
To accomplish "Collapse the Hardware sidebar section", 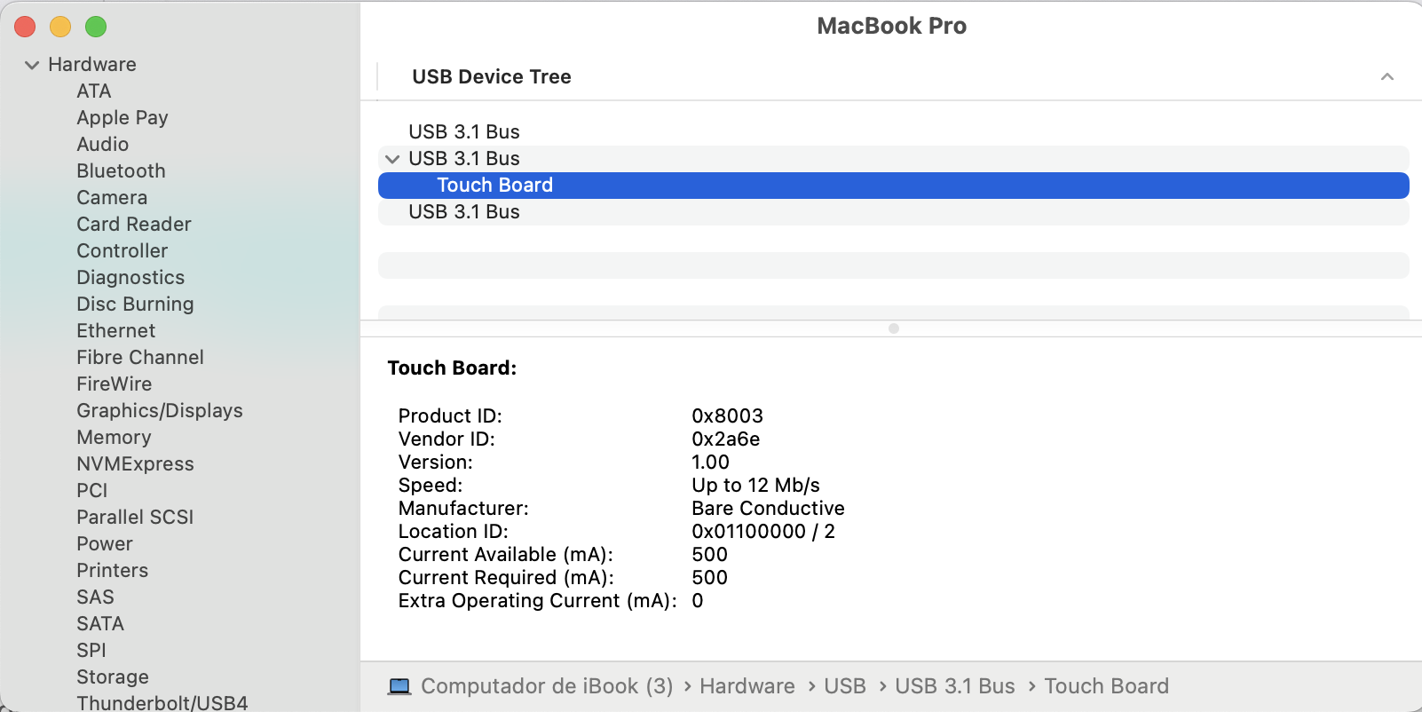I will (x=32, y=65).
